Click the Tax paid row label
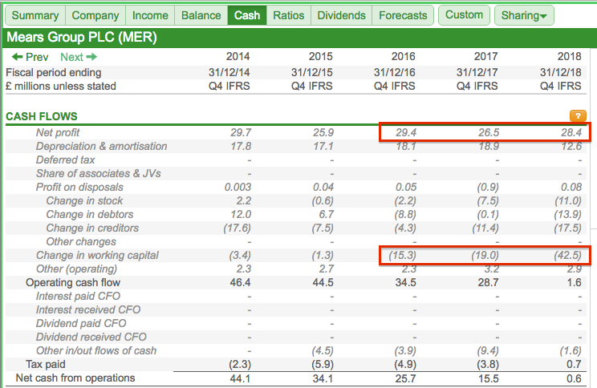 click(x=46, y=365)
